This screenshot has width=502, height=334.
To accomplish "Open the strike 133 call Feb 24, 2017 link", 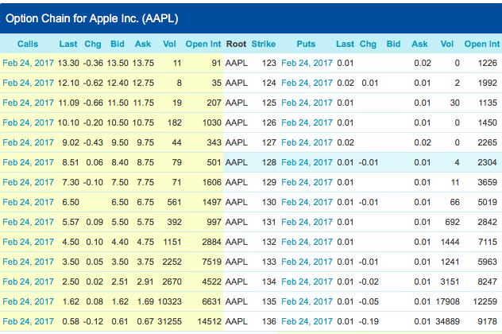I will [x=28, y=262].
